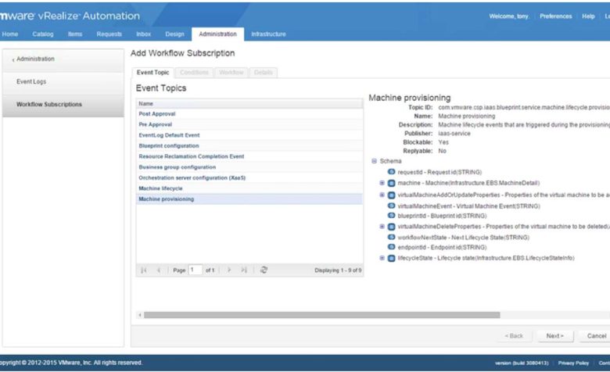This screenshot has height=372, width=610.
Task: Expand the virtualMachineDeleteProperties node
Action: (x=382, y=226)
